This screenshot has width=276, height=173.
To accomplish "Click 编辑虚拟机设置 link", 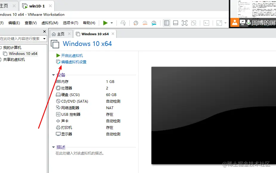I will pos(74,62).
